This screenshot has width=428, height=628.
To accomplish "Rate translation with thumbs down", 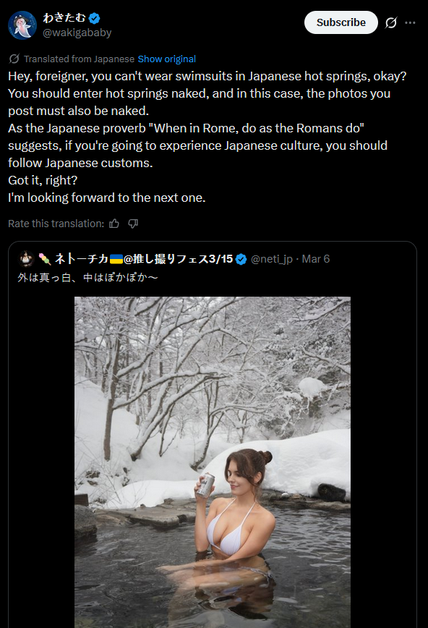I will tap(133, 224).
